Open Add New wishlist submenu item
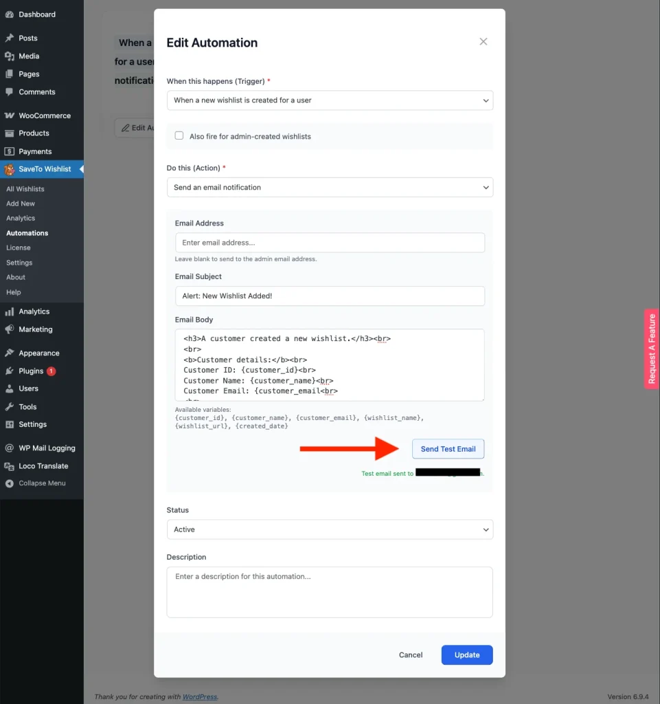 click(x=21, y=203)
